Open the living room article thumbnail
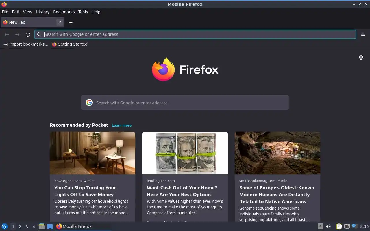Viewport: 370px width, 231px height. click(x=92, y=153)
